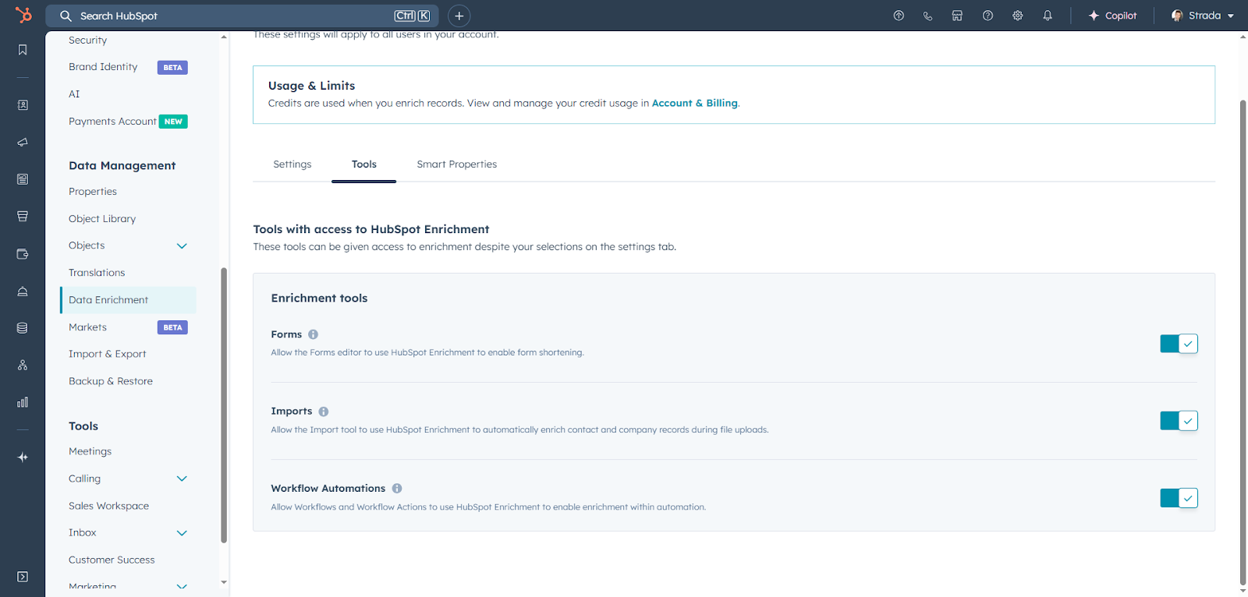The width and height of the screenshot is (1248, 597).
Task: Open Brand Identity in sidebar
Action: (x=103, y=67)
